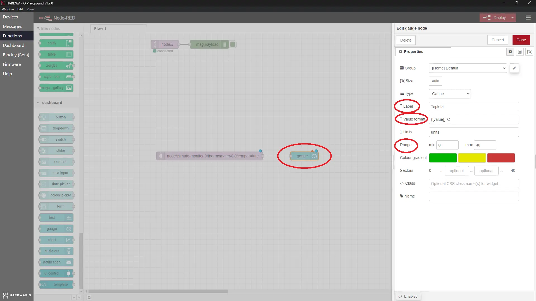This screenshot has width=536, height=301.
Task: Pick the dropdown palette node
Action: (x=57, y=128)
